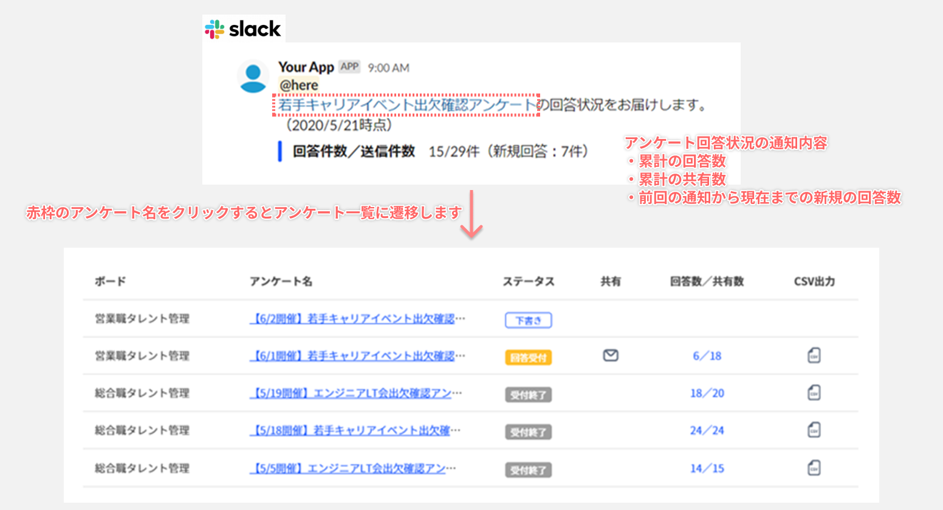Open the 【6/1開催】若手キャリアイベント survey link
This screenshot has height=510, width=943.
tap(357, 356)
